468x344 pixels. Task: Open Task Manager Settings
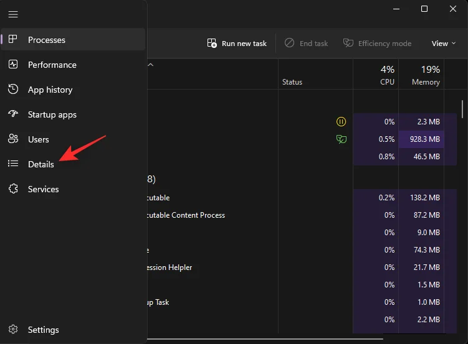(43, 330)
